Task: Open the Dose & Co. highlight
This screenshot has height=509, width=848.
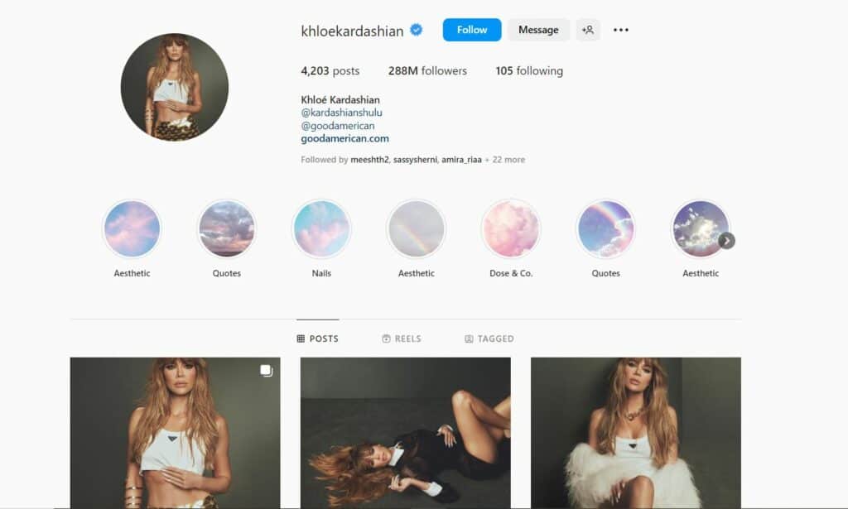Action: coord(511,228)
